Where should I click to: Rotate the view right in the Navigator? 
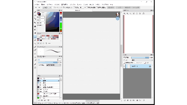coord(140,14)
